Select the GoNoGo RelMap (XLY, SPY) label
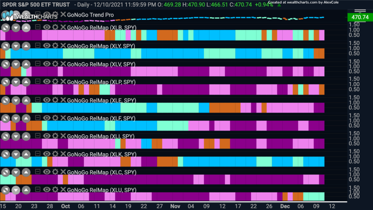This screenshot has width=373, height=210. 101,46
